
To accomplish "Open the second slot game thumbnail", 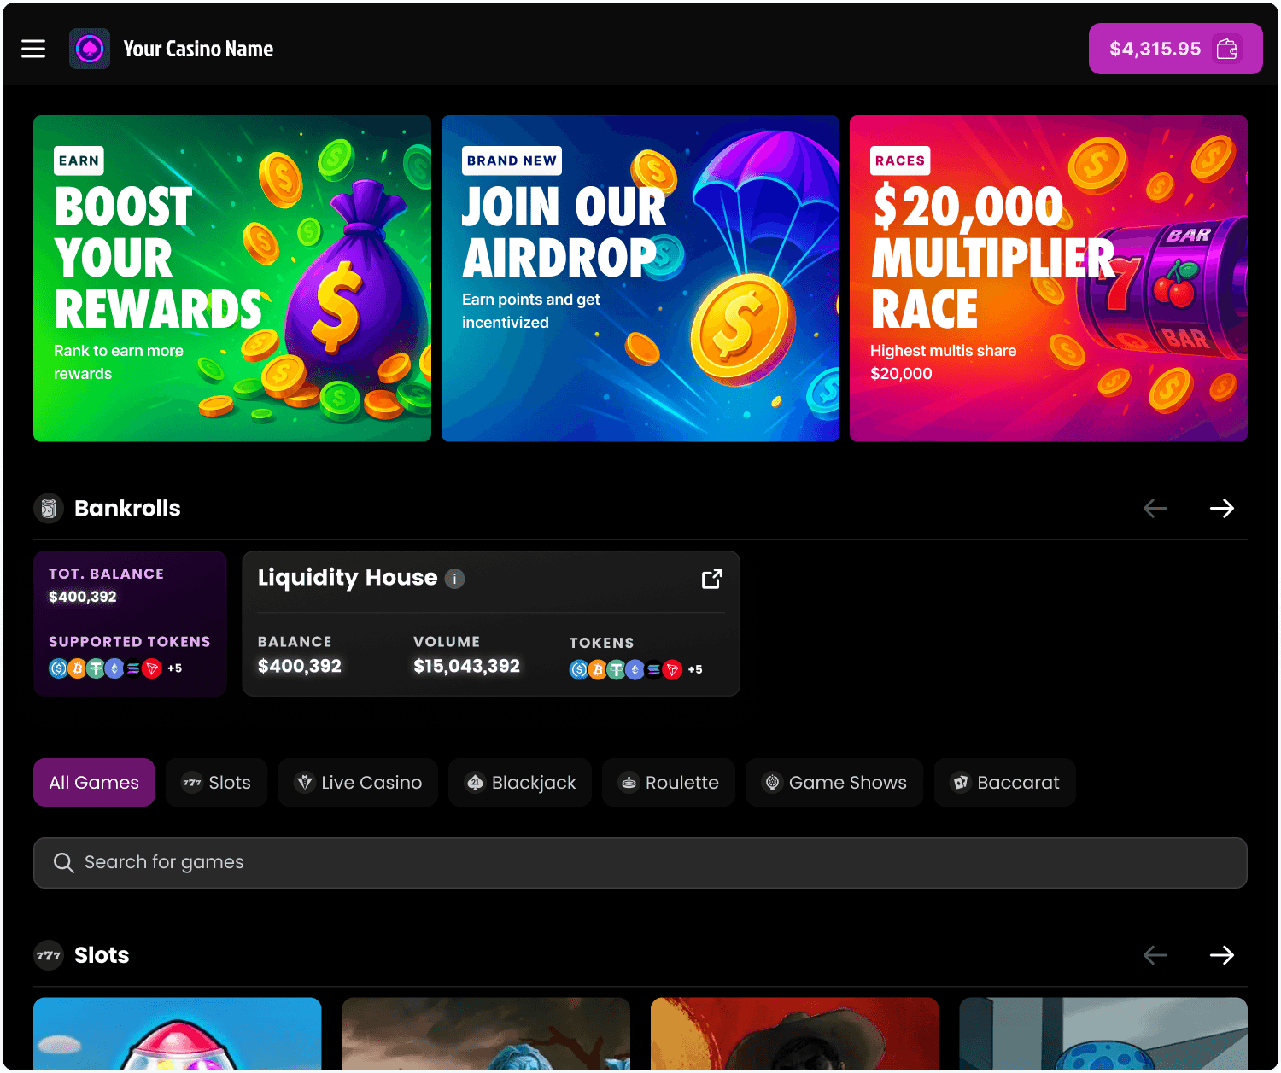I will 486,1034.
